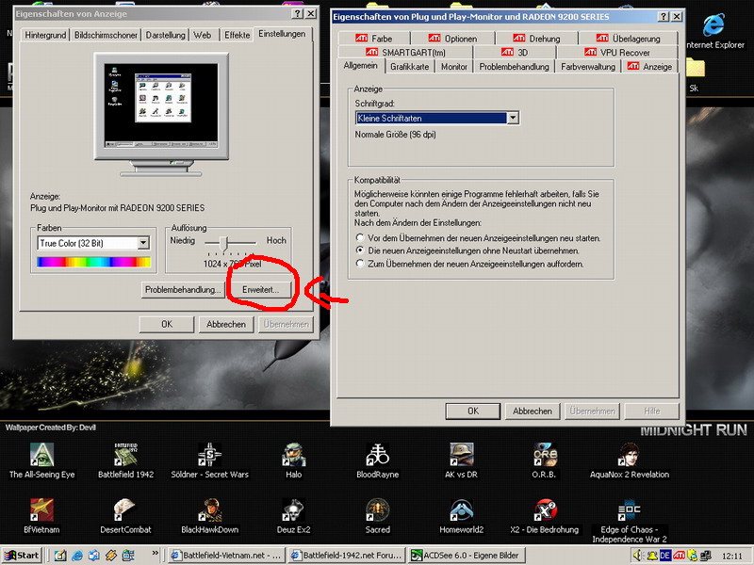Click the volume speaker tray icon

[x=638, y=556]
